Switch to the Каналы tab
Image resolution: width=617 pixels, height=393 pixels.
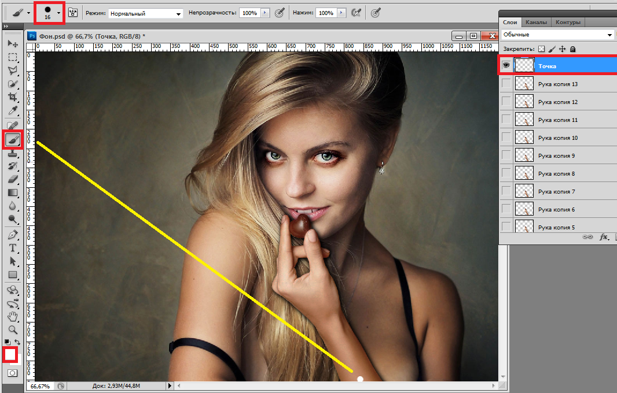pyautogui.click(x=536, y=23)
